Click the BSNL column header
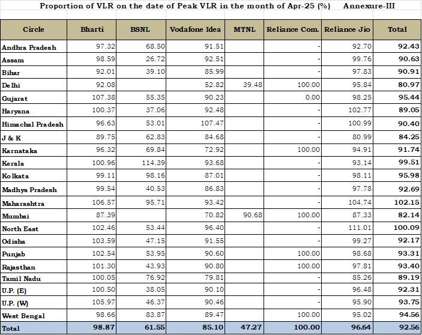Image resolution: width=422 pixels, height=335 pixels. [x=141, y=29]
